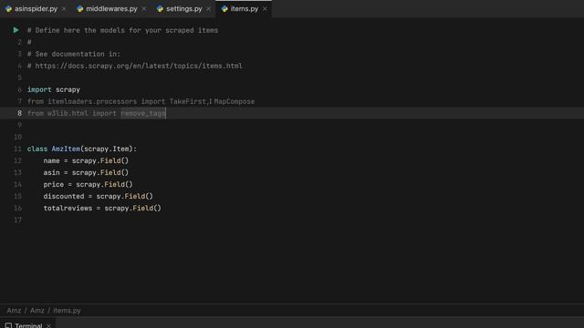This screenshot has height=328, width=584.
Task: Open the Terminal tool window tab
Action: click(x=28, y=325)
